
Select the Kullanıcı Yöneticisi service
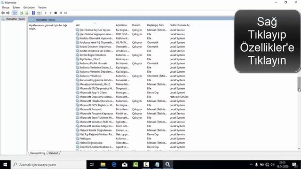click(133, 76)
